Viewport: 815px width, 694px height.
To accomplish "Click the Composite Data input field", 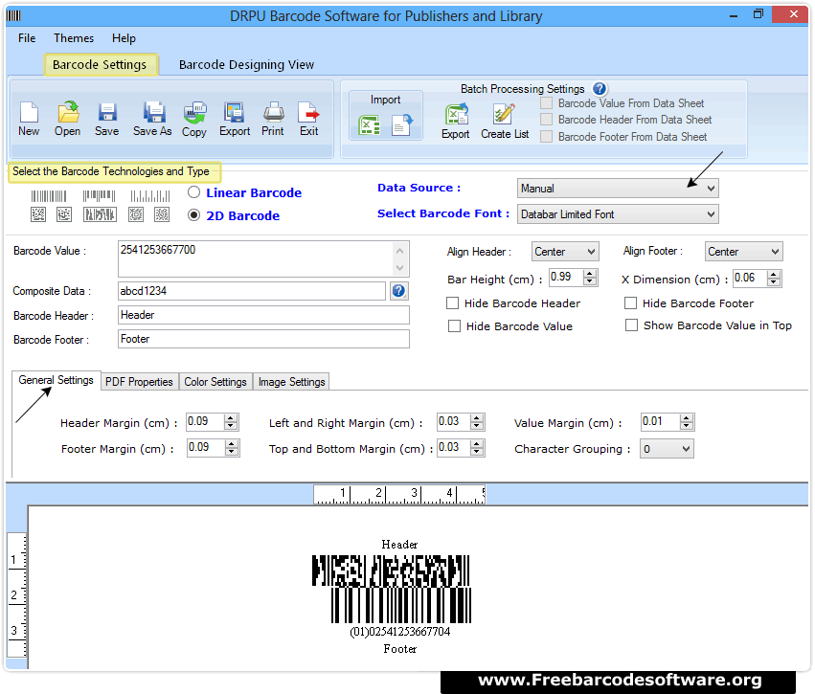I will pos(252,291).
